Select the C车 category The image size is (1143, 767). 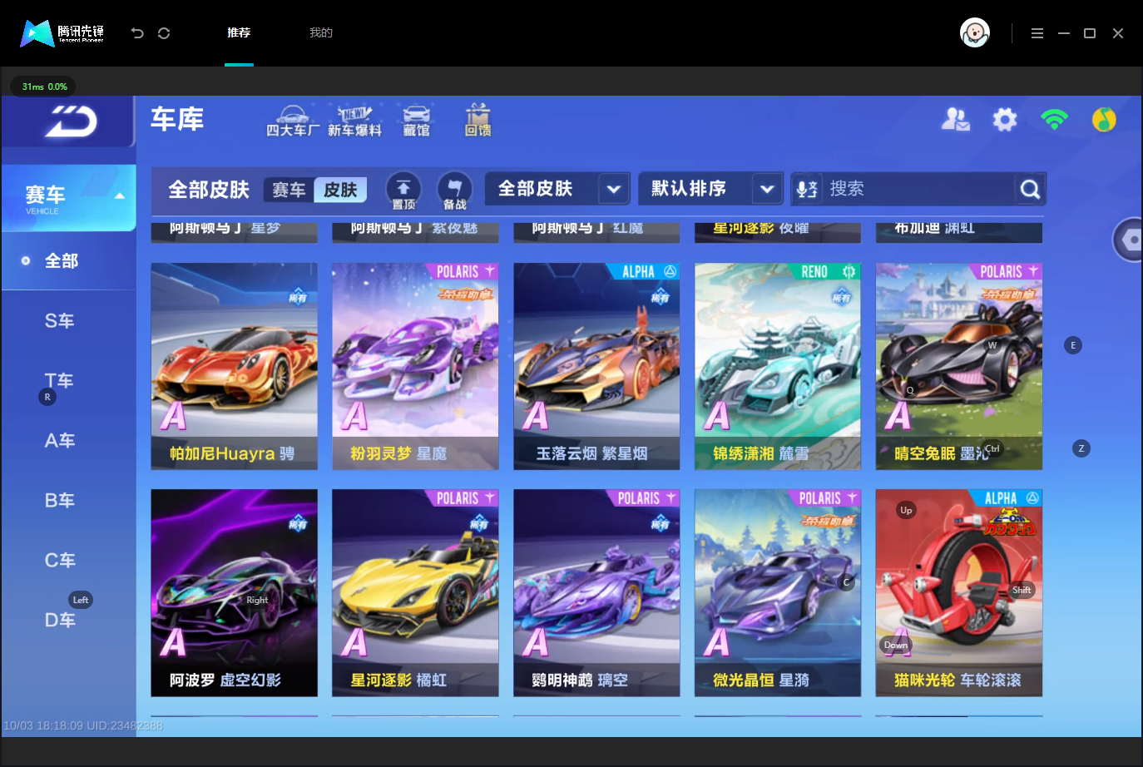click(x=60, y=561)
